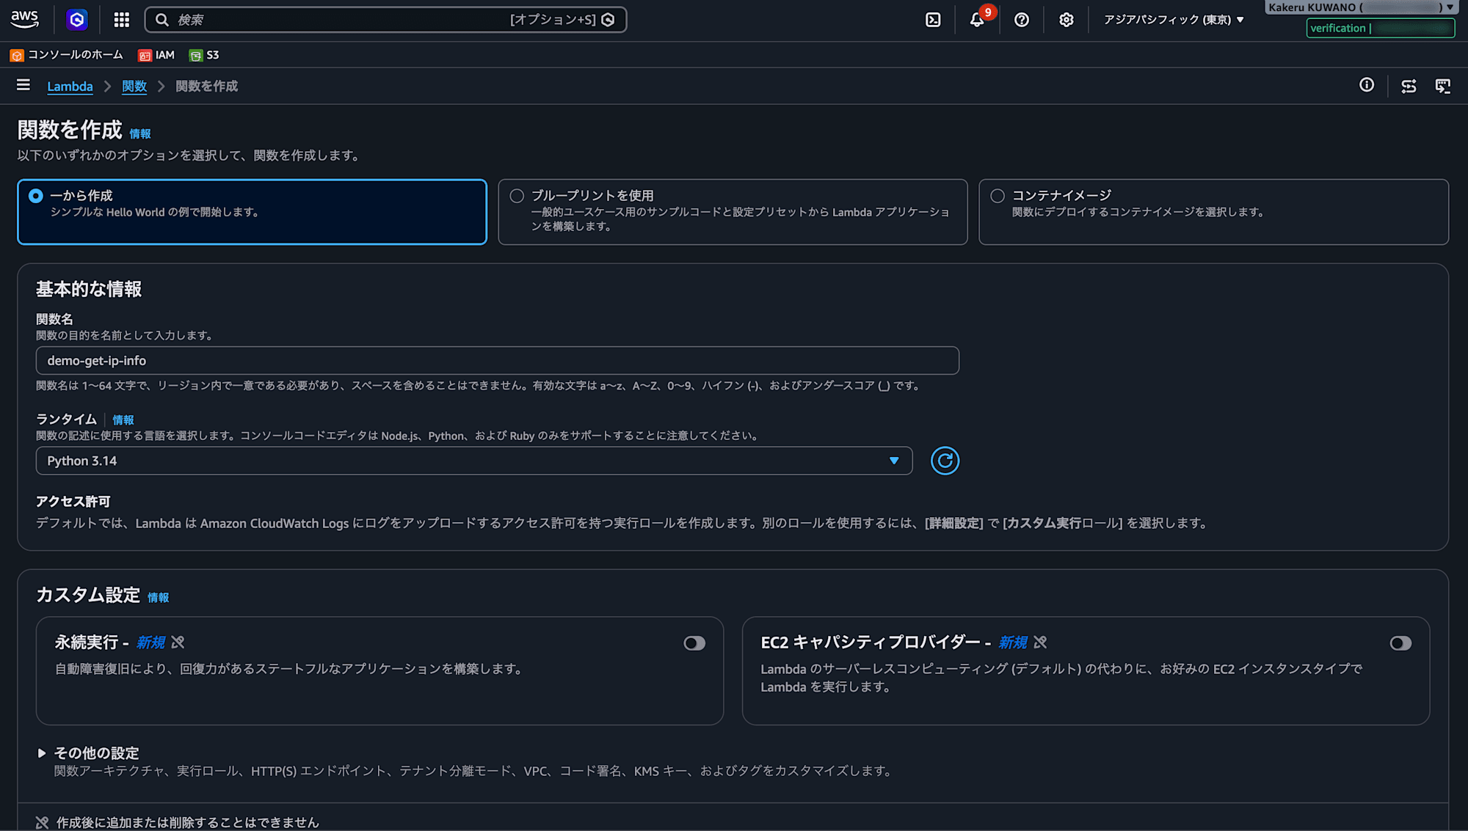
Task: Click the Amazon Q icon inside the search box
Action: 608,20
